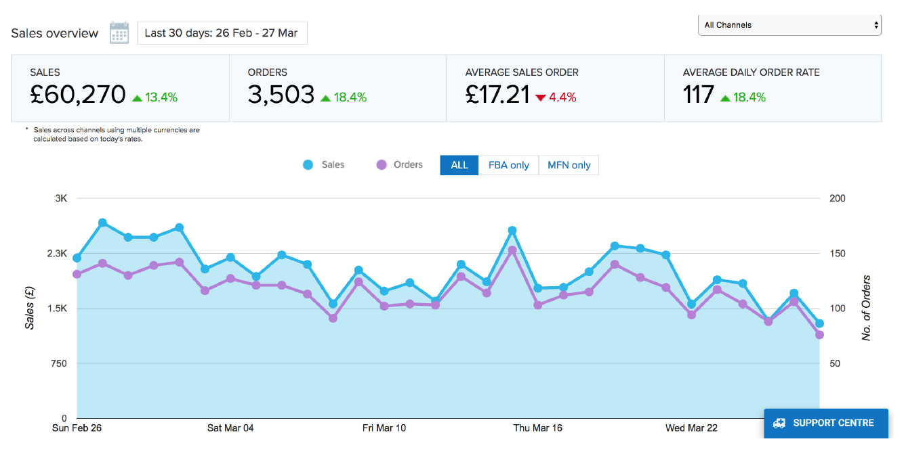Toggle the purple Orders legend dot

tap(381, 165)
